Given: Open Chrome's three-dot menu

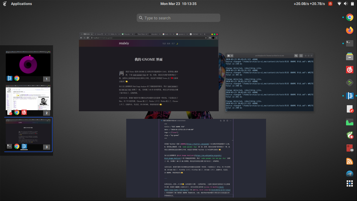Looking at the screenshot, I should [217, 38].
